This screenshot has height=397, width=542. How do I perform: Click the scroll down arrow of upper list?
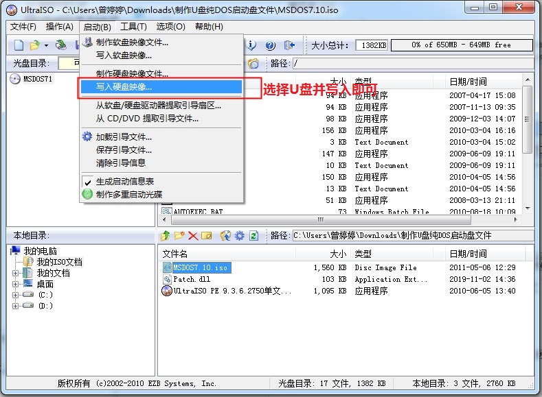click(528, 208)
